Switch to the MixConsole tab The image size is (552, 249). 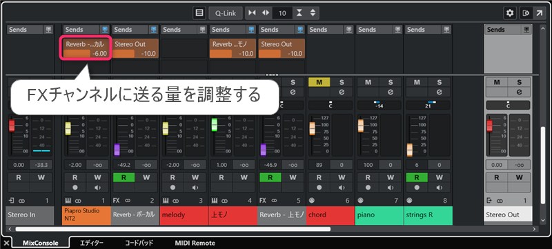(41, 243)
